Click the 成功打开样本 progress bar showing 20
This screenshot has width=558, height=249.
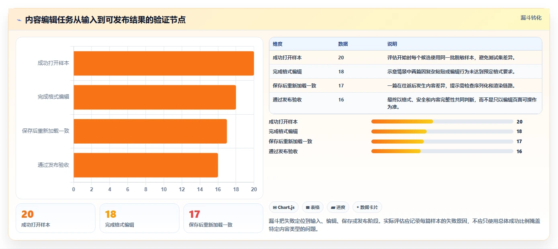tap(442, 121)
